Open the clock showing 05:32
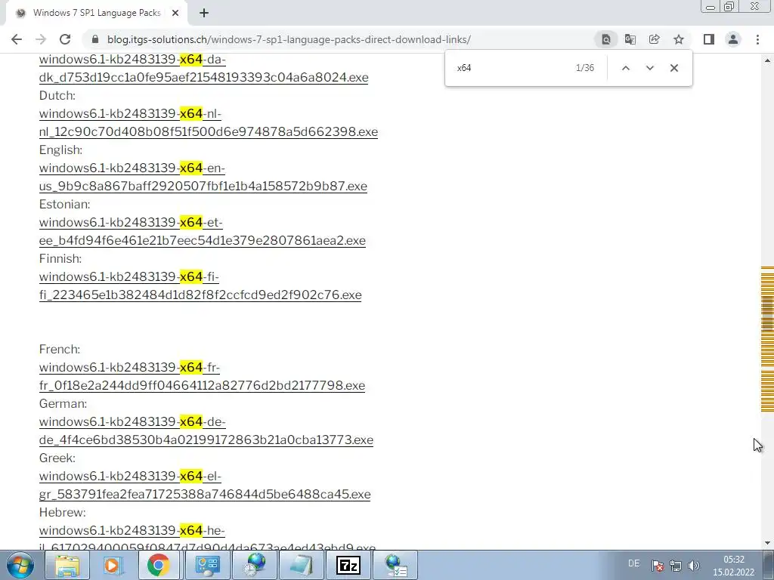This screenshot has width=774, height=580. pos(733,566)
